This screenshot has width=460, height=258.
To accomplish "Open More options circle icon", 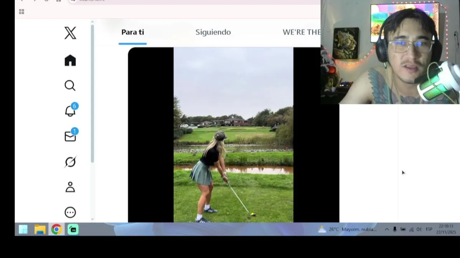I will click(70, 212).
